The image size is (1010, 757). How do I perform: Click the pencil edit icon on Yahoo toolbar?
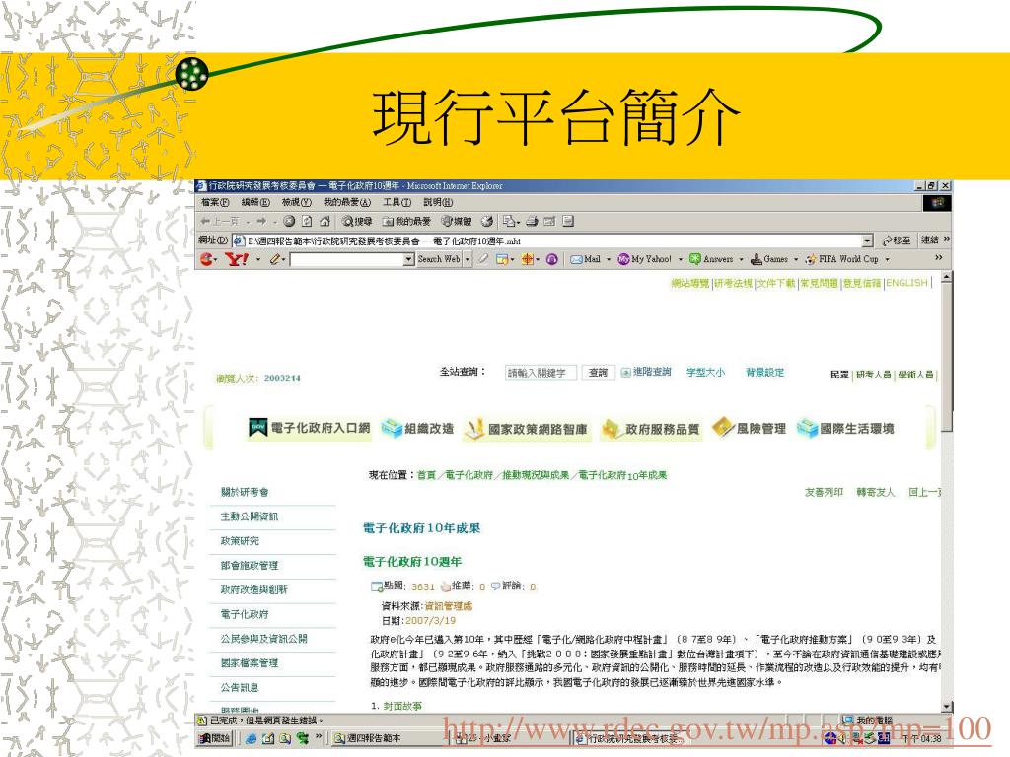pos(276,259)
